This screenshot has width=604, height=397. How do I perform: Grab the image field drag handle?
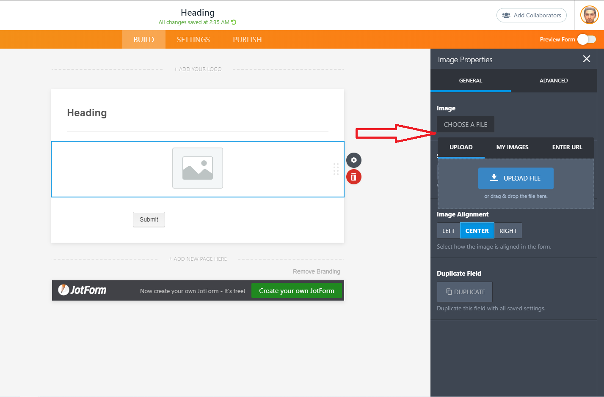[x=336, y=169]
